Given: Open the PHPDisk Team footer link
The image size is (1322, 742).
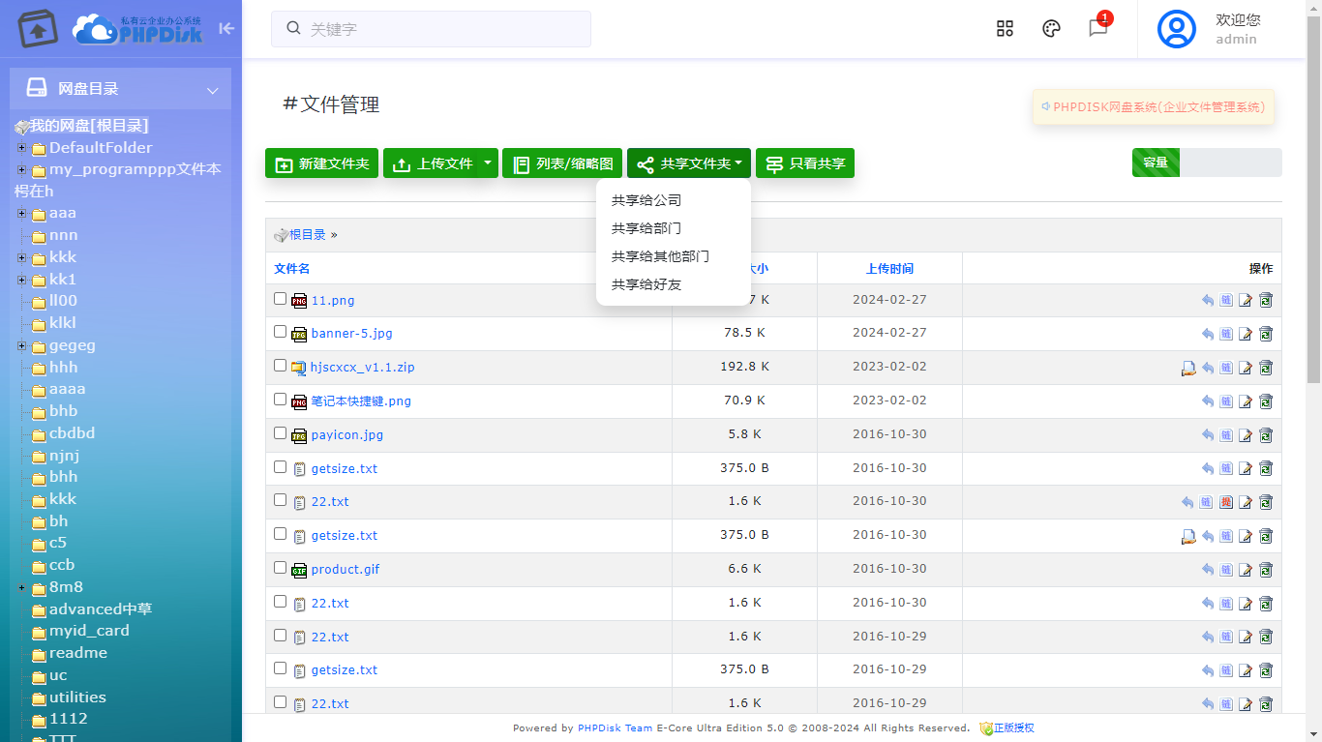Looking at the screenshot, I should click(x=615, y=728).
